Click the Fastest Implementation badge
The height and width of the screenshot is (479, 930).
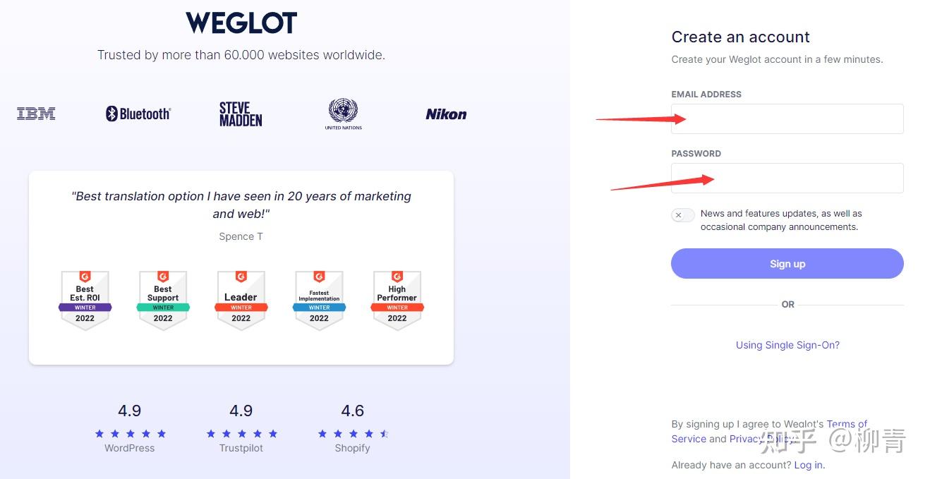click(x=319, y=301)
